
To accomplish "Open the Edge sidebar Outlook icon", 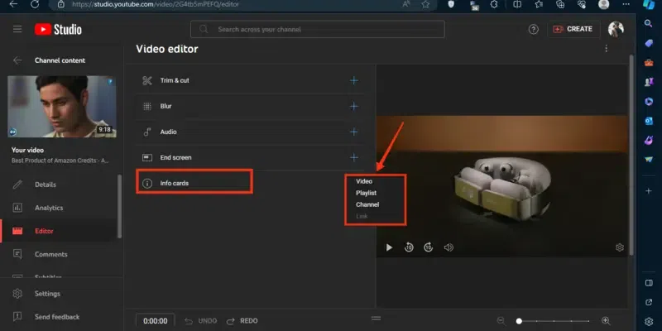I will click(649, 121).
